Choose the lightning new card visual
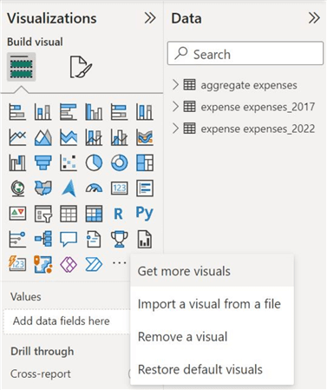 [x=17, y=264]
